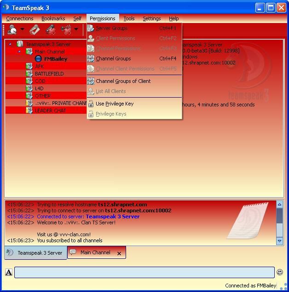This screenshot has height=292, width=289.
Task: Click the chat log scroll up arrow
Action: click(x=279, y=204)
